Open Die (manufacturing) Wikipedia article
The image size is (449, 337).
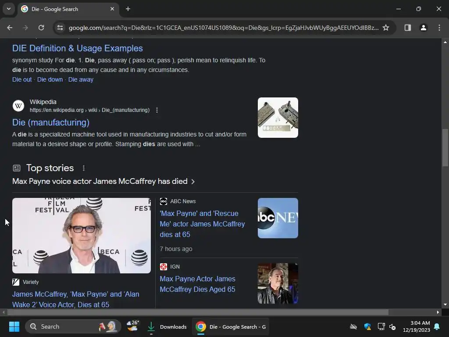coord(51,122)
